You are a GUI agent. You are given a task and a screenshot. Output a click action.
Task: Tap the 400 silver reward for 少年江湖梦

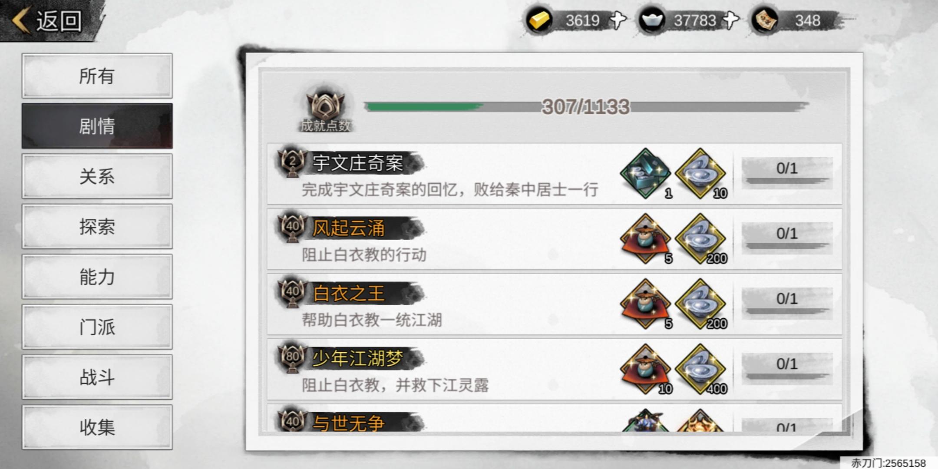(x=701, y=369)
